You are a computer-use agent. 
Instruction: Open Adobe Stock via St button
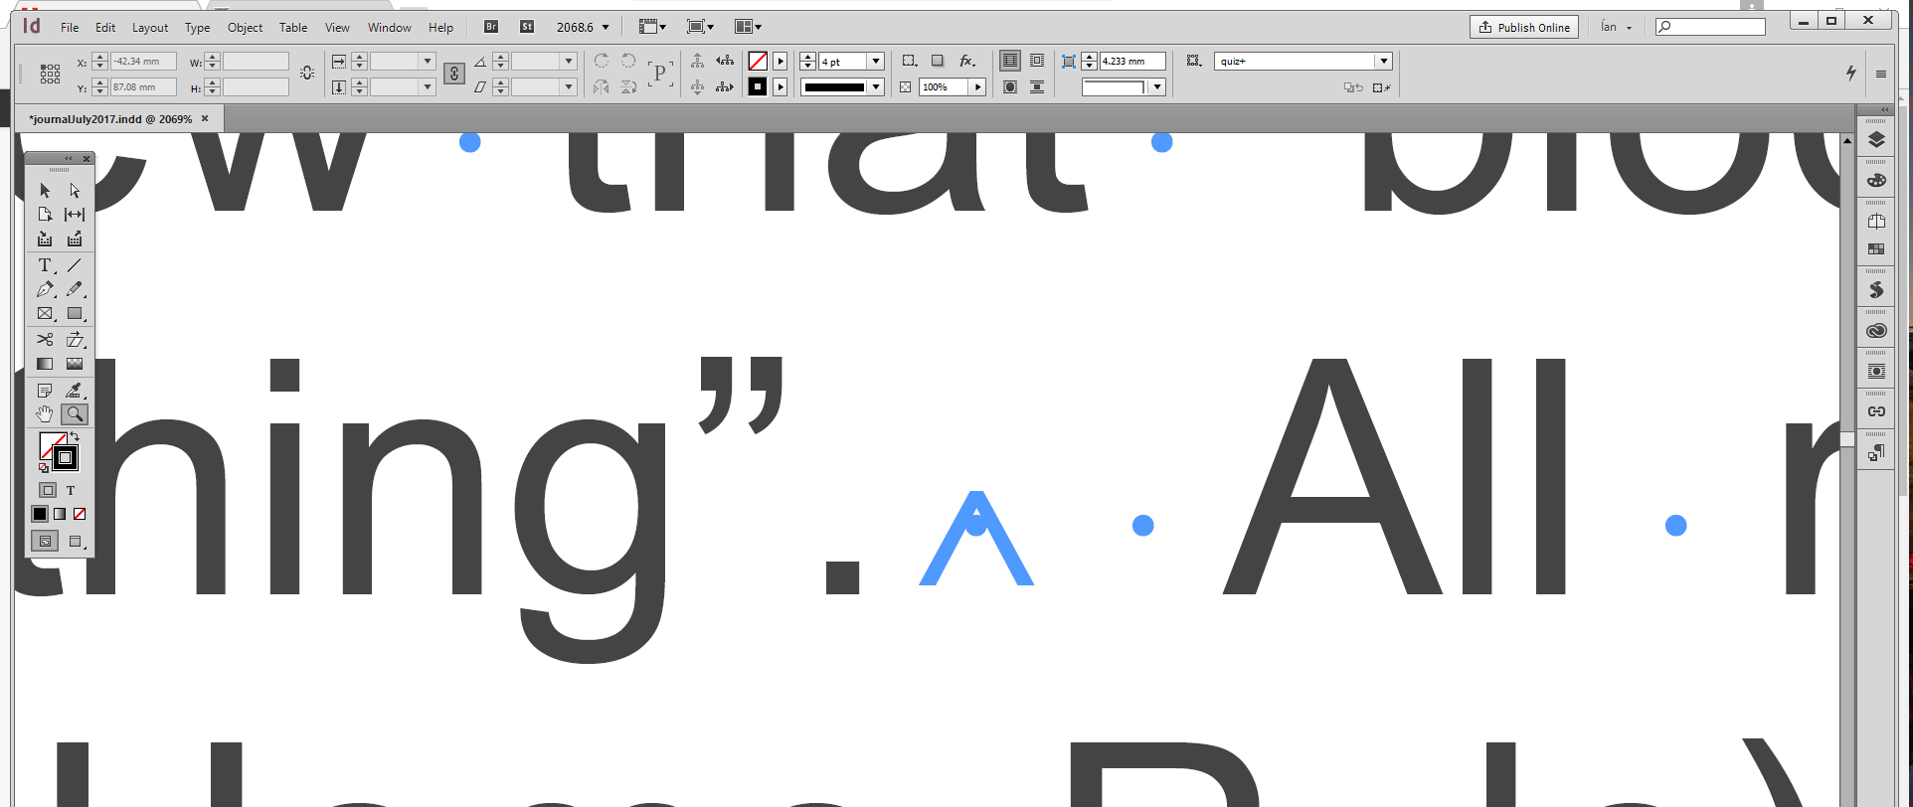(x=527, y=27)
